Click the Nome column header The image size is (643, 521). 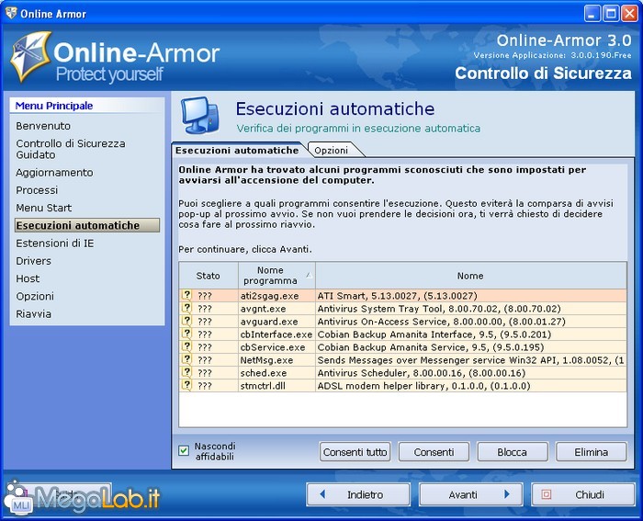pos(470,276)
